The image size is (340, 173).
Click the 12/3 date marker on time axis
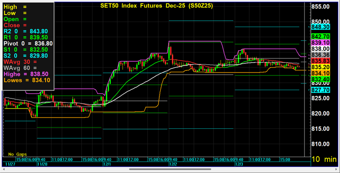point(239,164)
